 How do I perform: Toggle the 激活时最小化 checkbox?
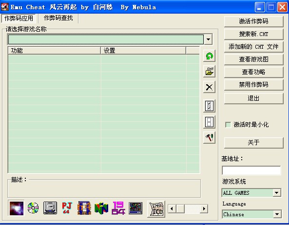tap(228, 125)
